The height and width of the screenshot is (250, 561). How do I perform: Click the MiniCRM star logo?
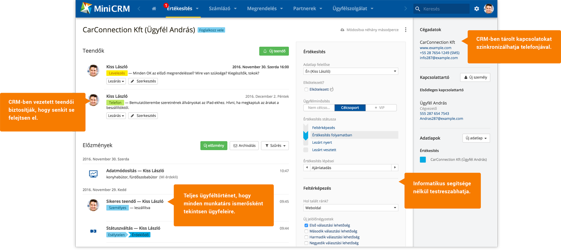tap(86, 8)
